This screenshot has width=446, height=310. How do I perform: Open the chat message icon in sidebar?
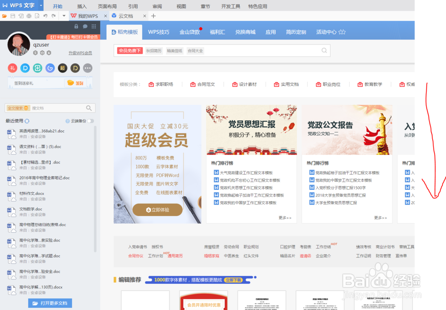point(85,26)
